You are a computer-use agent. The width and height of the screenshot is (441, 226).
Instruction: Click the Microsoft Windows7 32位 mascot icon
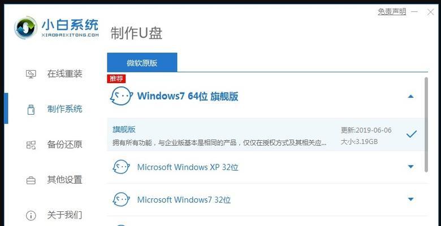pos(121,199)
